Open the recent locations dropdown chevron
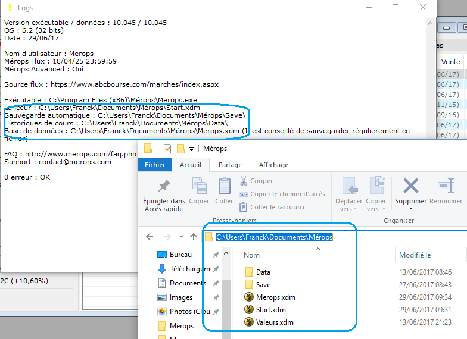 (181, 237)
